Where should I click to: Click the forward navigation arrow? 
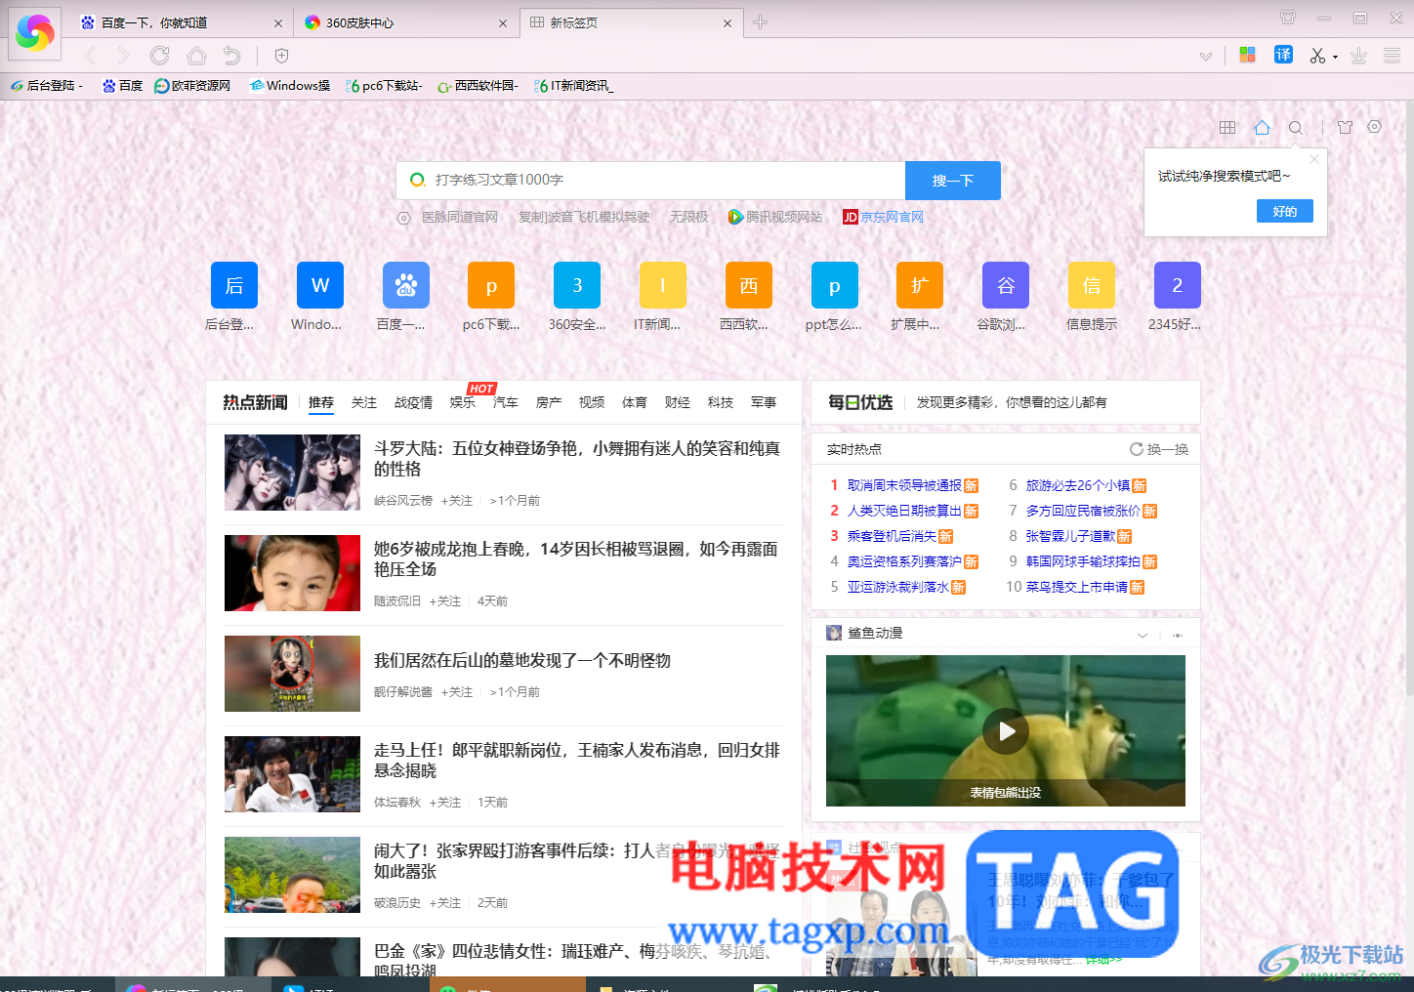(123, 56)
